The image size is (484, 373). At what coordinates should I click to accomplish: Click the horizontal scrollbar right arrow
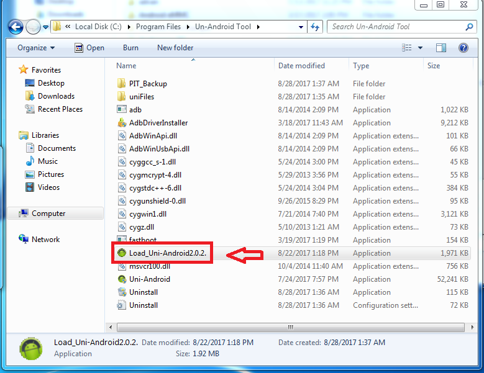[472, 327]
